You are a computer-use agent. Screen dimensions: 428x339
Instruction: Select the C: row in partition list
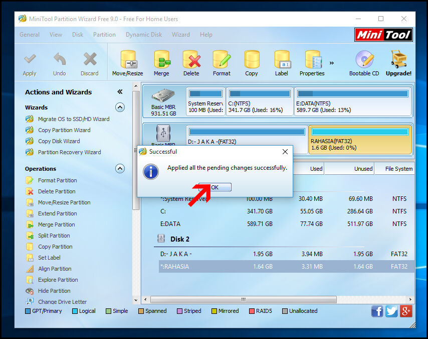[286, 211]
